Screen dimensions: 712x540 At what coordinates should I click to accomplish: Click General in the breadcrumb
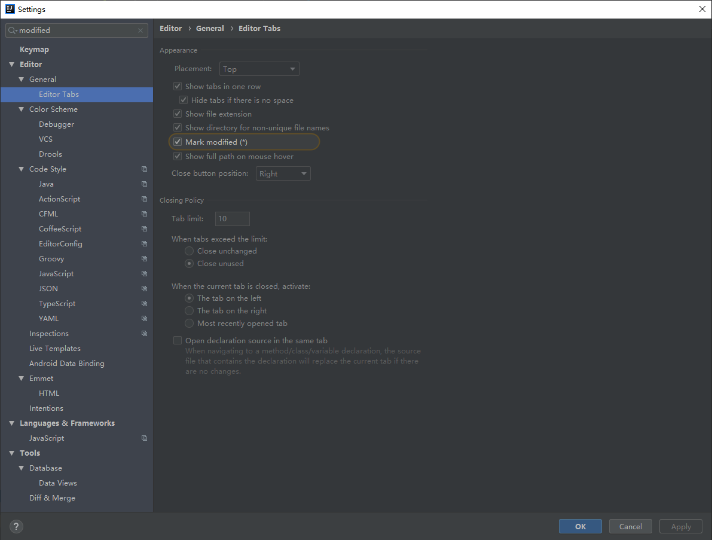coord(210,28)
